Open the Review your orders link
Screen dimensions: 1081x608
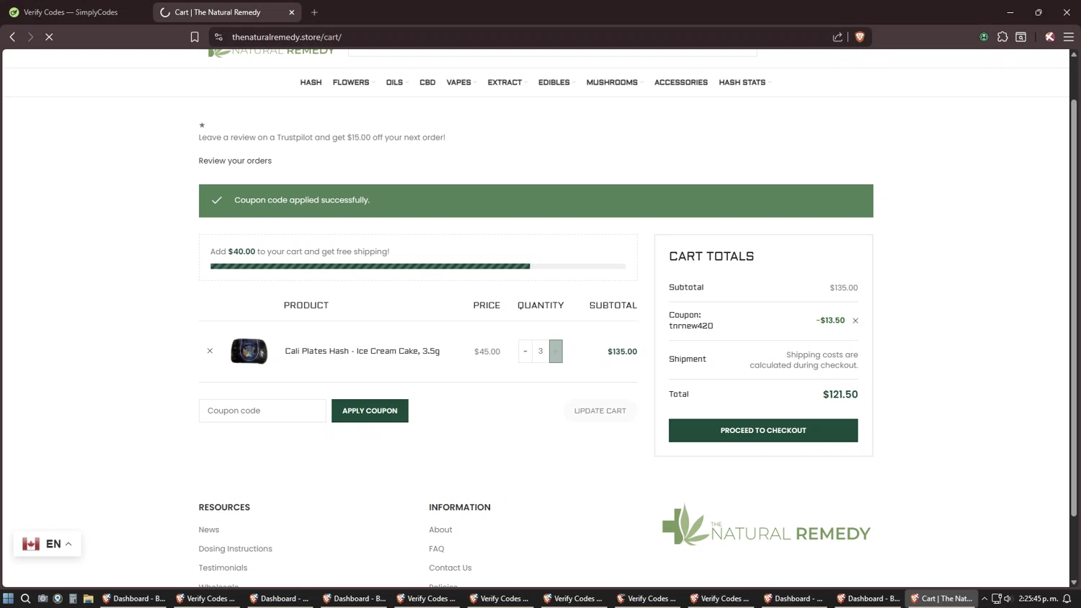[235, 161]
